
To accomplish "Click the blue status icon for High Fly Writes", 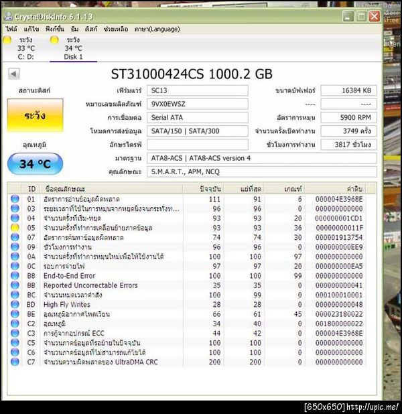I will 15,304.
